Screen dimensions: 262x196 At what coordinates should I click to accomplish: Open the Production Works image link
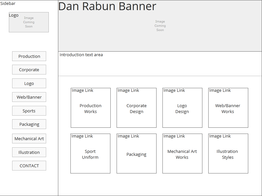pyautogui.click(x=91, y=108)
